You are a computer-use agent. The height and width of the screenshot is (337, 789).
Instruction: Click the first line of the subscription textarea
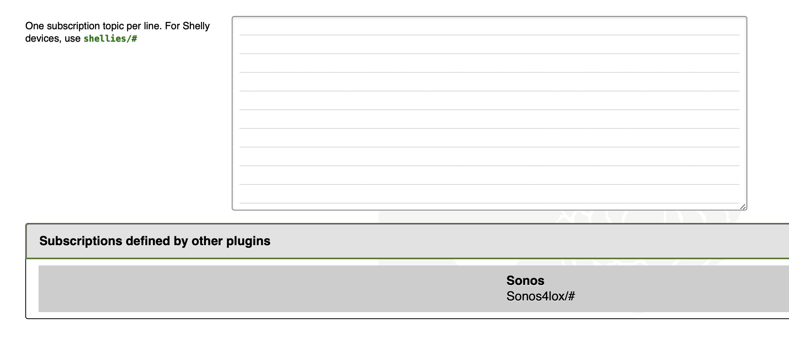click(489, 26)
